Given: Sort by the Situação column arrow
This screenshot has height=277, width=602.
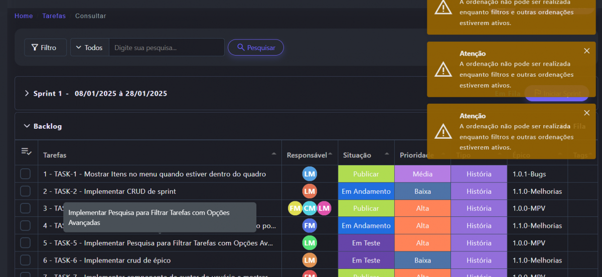Looking at the screenshot, I should click(x=386, y=154).
